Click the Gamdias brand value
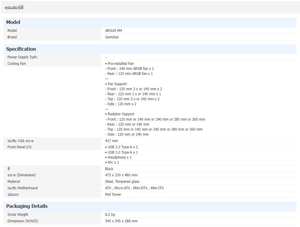 pyautogui.click(x=112, y=37)
